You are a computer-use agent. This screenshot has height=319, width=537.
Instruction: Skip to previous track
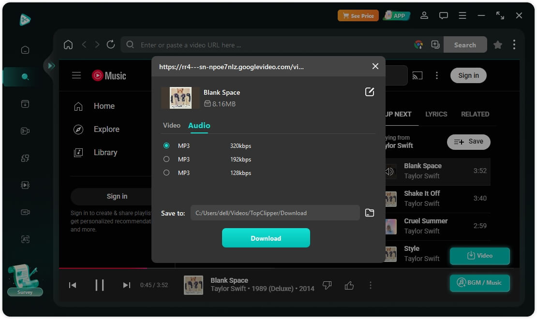72,285
